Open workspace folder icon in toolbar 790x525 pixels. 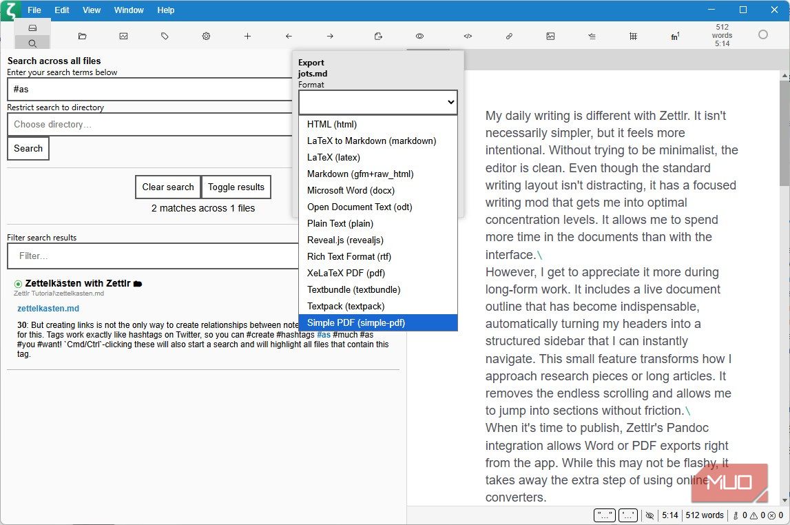[x=82, y=37]
